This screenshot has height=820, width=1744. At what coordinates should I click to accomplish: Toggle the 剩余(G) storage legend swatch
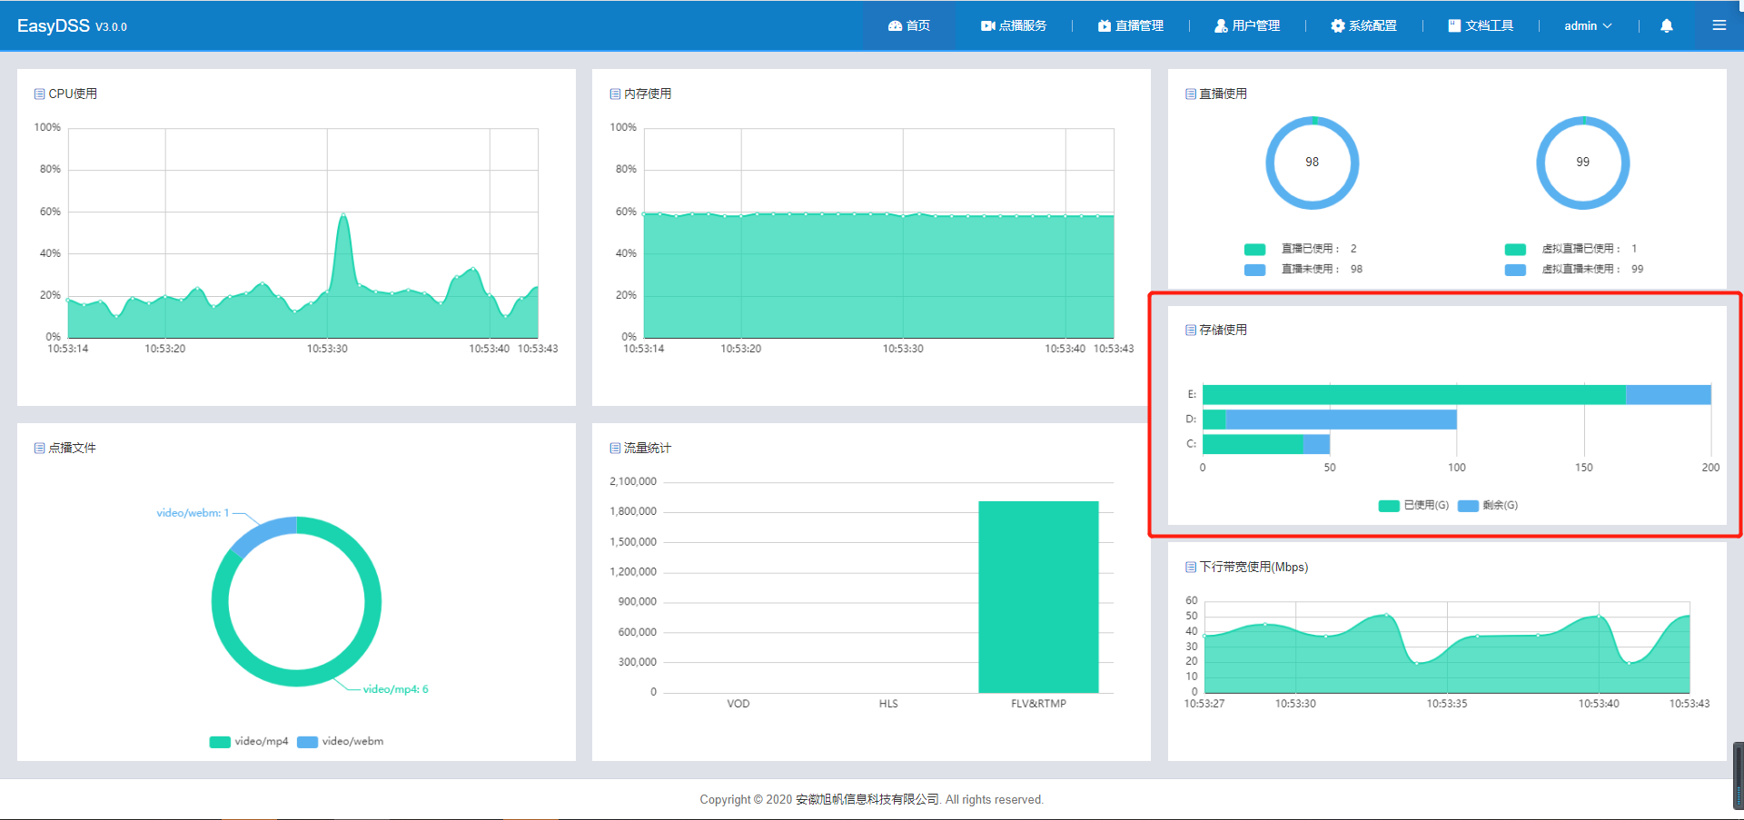pyautogui.click(x=1468, y=506)
